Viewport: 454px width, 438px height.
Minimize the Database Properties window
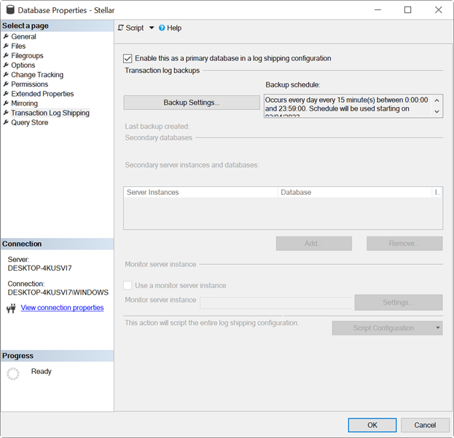pyautogui.click(x=377, y=10)
